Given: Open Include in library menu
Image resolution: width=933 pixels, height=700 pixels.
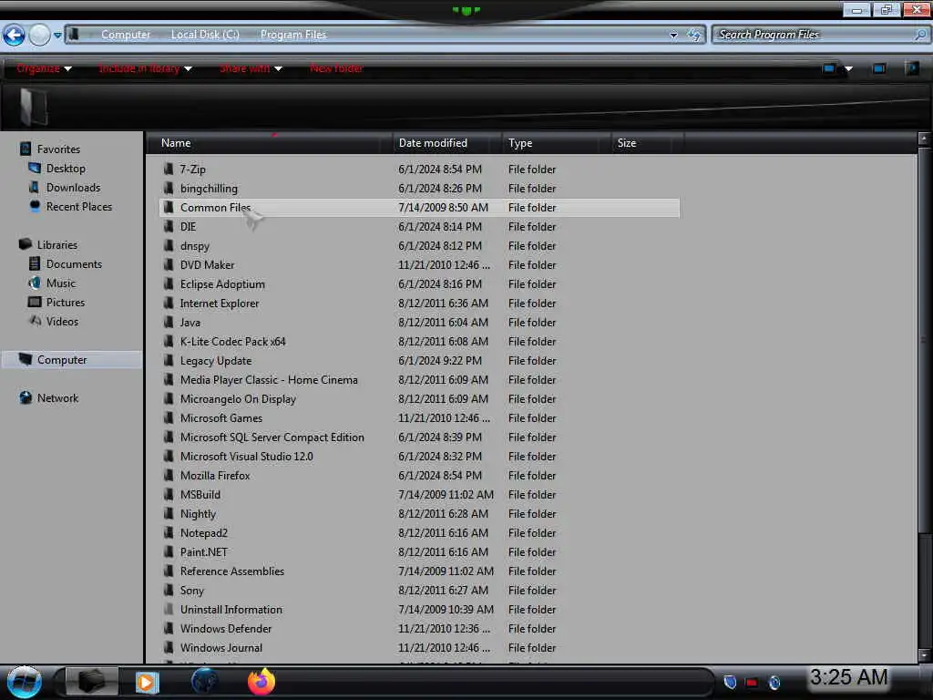Looking at the screenshot, I should [145, 68].
